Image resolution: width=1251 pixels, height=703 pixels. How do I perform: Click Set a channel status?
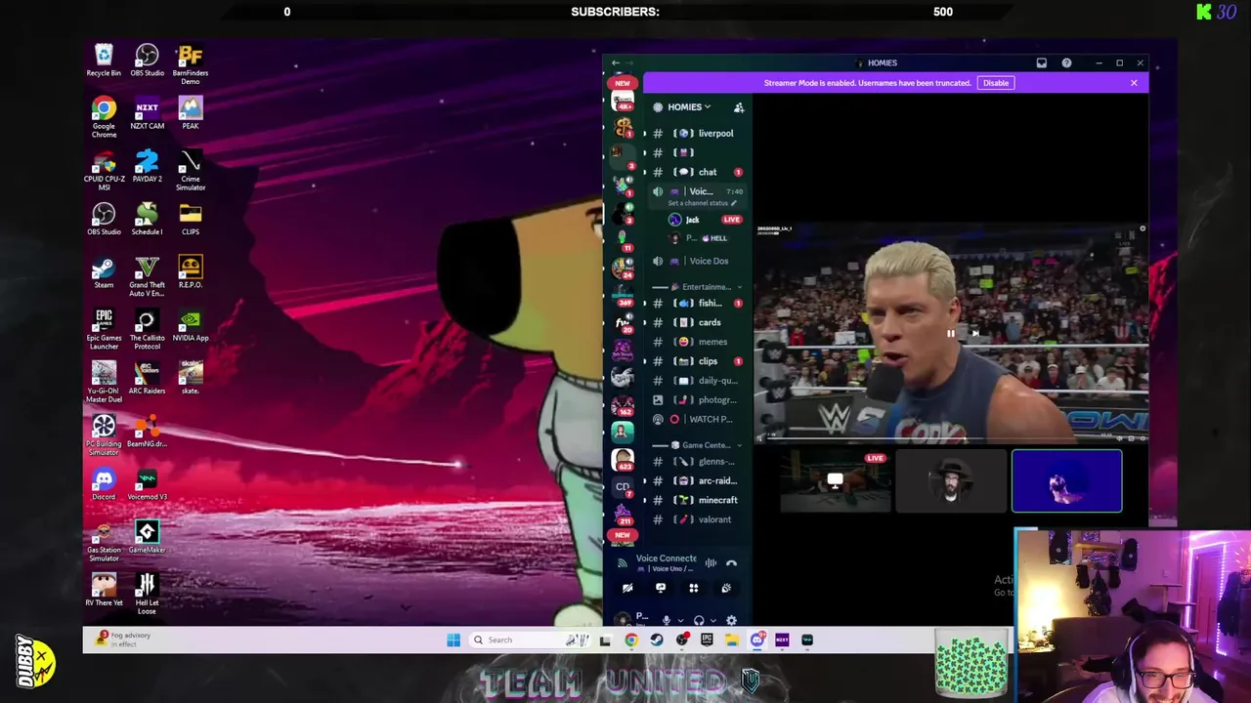coord(702,203)
